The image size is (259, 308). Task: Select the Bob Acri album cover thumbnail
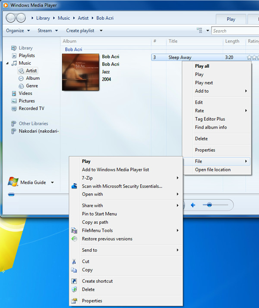click(81, 72)
